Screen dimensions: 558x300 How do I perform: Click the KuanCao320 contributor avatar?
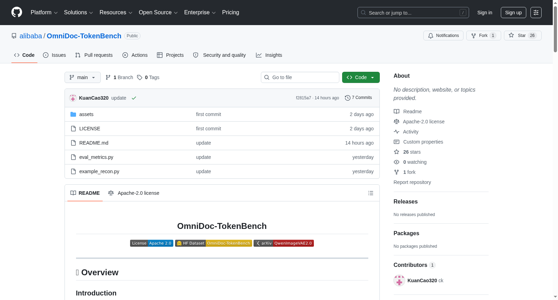click(399, 280)
